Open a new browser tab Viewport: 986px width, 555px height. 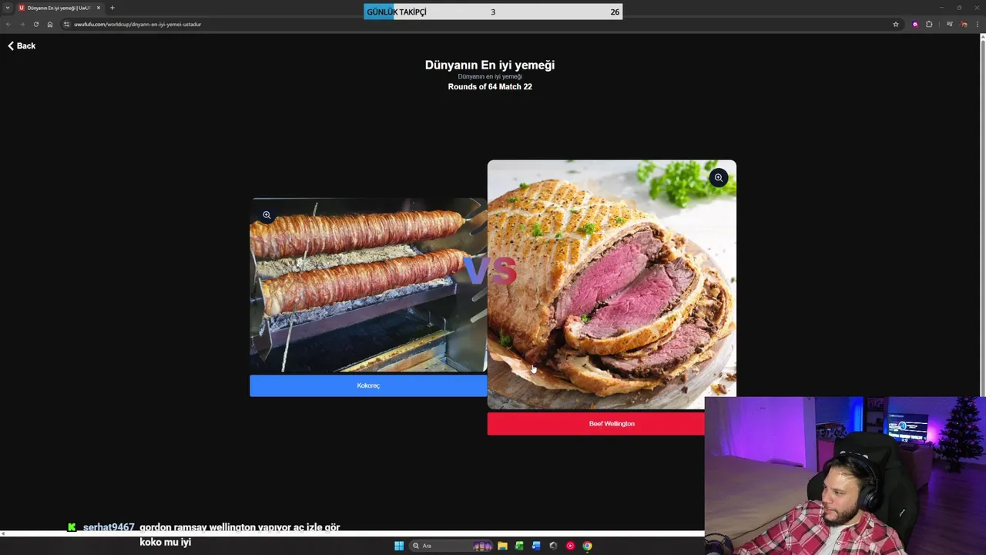(112, 8)
